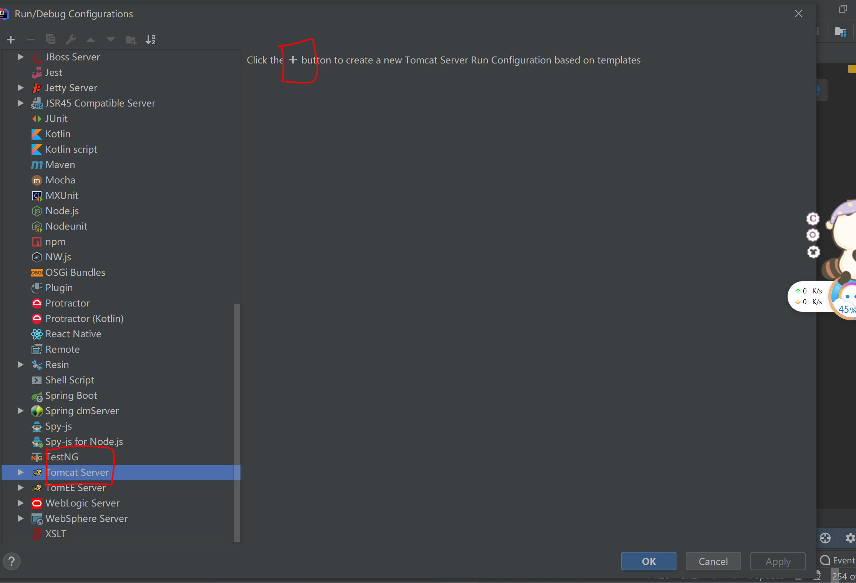
Task: Click the OK button to confirm
Action: tap(649, 561)
